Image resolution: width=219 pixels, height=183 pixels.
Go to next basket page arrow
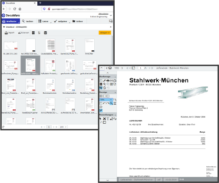pyautogui.click(x=53, y=127)
